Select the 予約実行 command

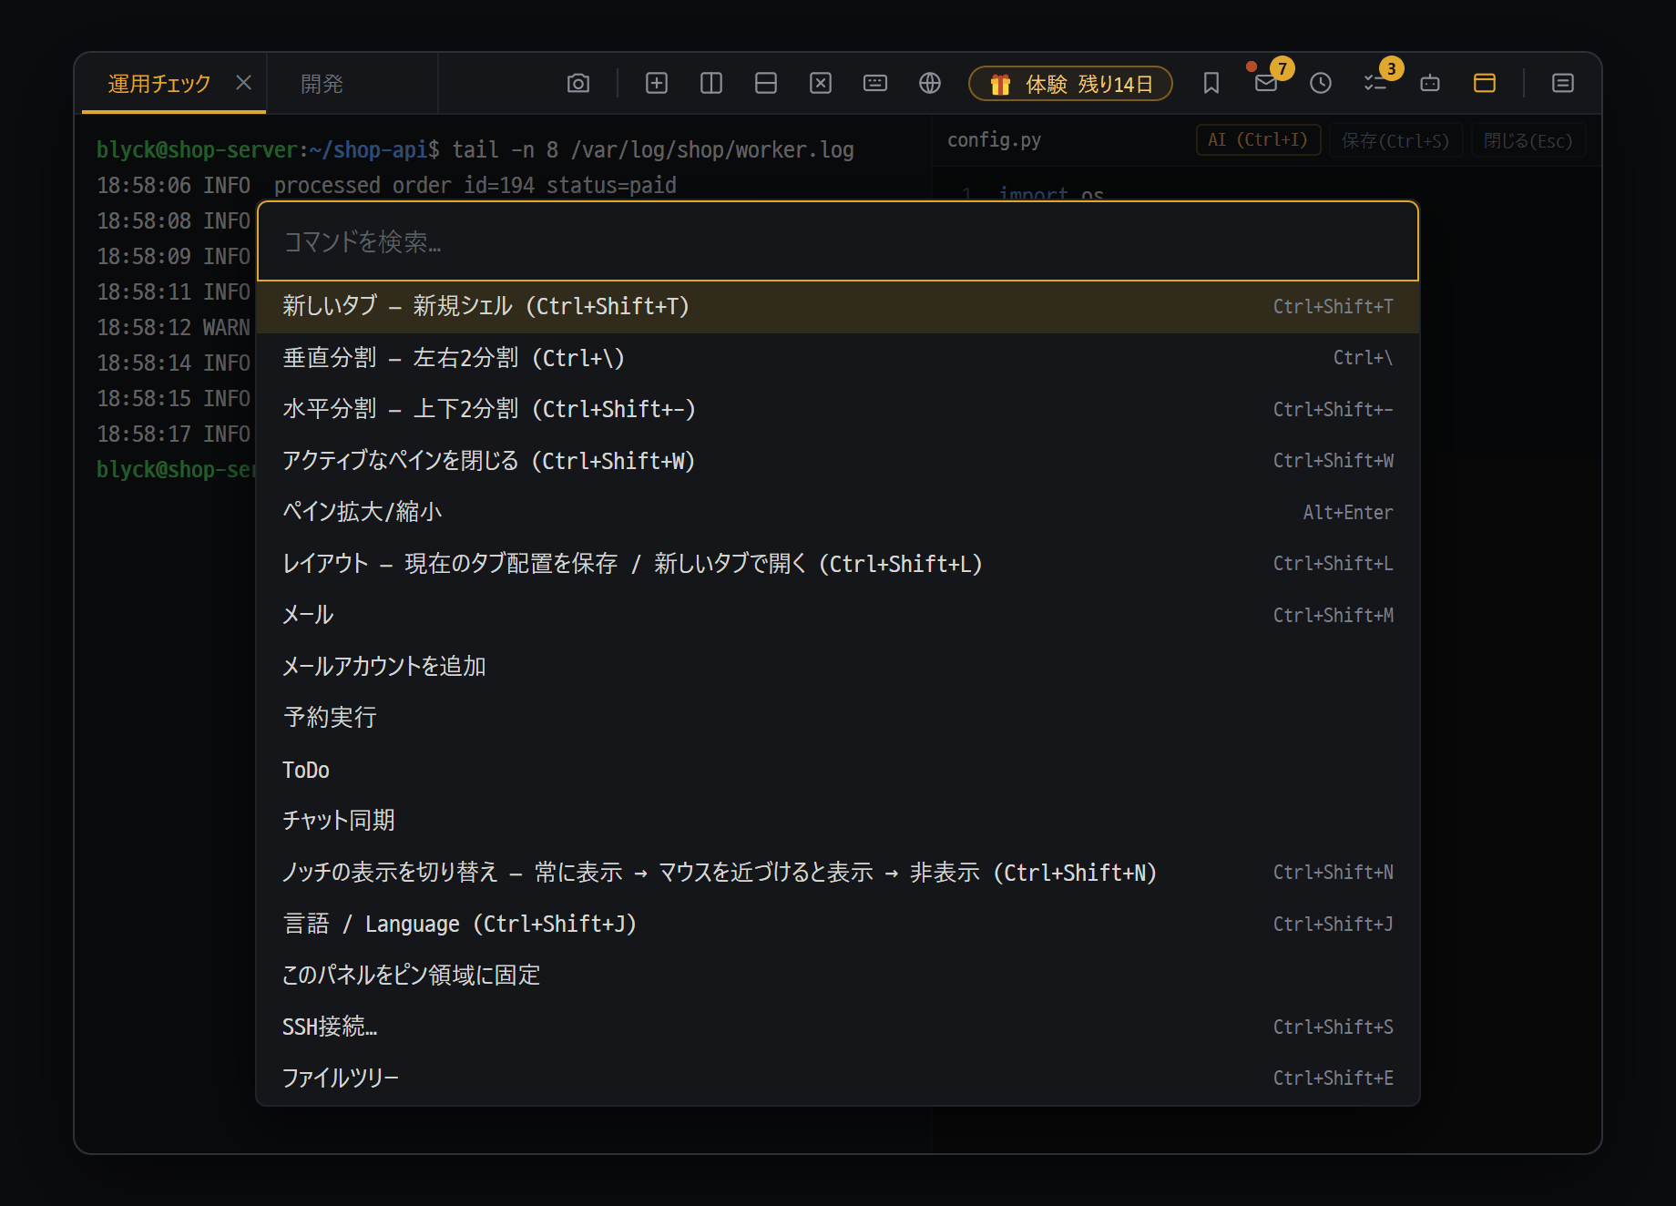coord(838,719)
